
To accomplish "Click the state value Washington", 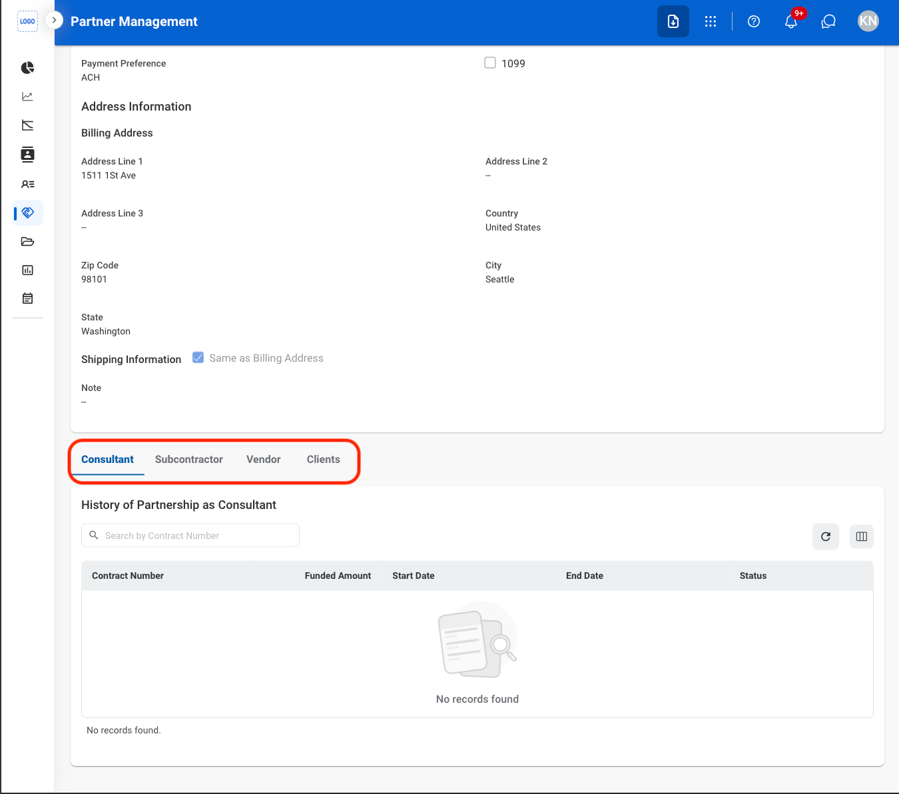I will (x=106, y=331).
